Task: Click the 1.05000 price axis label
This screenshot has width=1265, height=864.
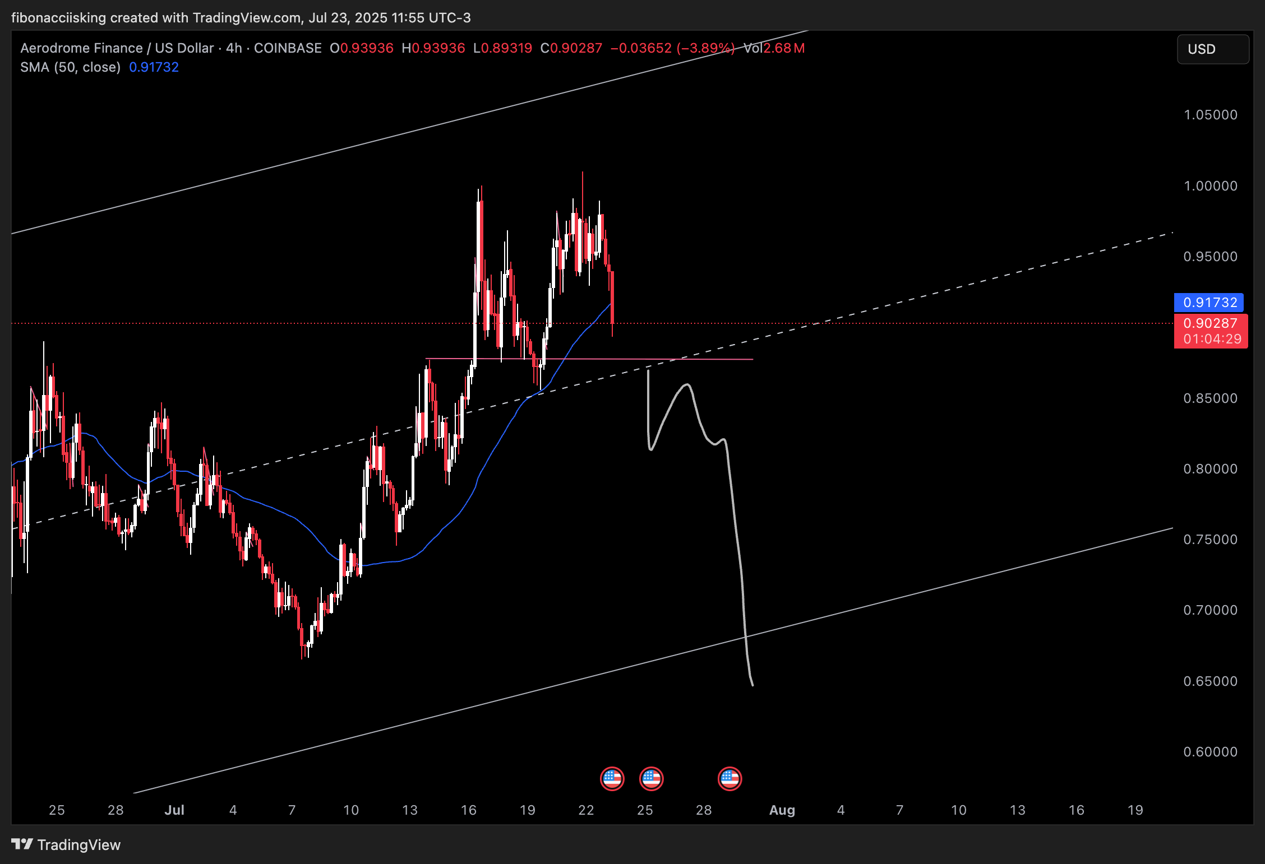Action: click(x=1211, y=115)
